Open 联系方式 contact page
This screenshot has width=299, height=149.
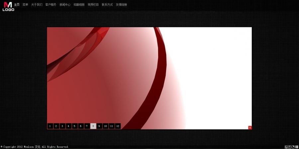coord(107,5)
